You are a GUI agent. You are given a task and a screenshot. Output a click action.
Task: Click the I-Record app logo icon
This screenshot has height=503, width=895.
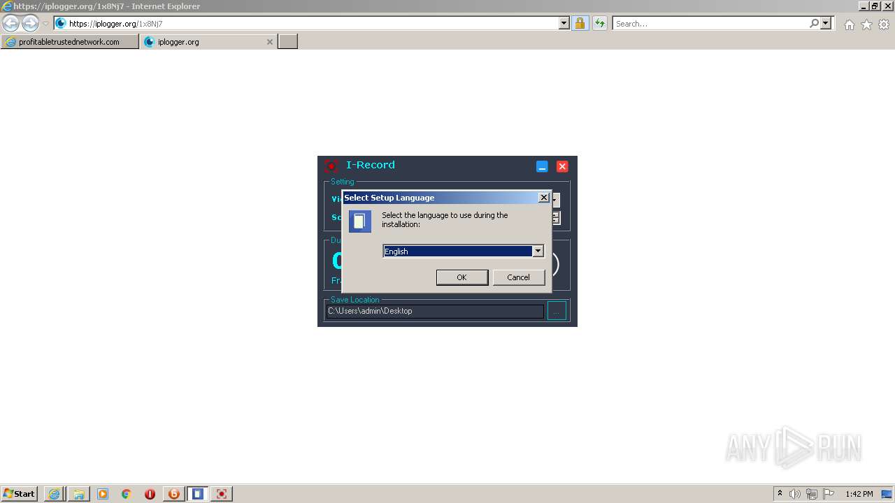tap(331, 166)
